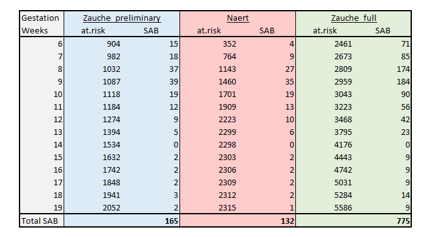Select the SAB value 39 in week 9
This screenshot has width=432, height=237.
point(174,82)
